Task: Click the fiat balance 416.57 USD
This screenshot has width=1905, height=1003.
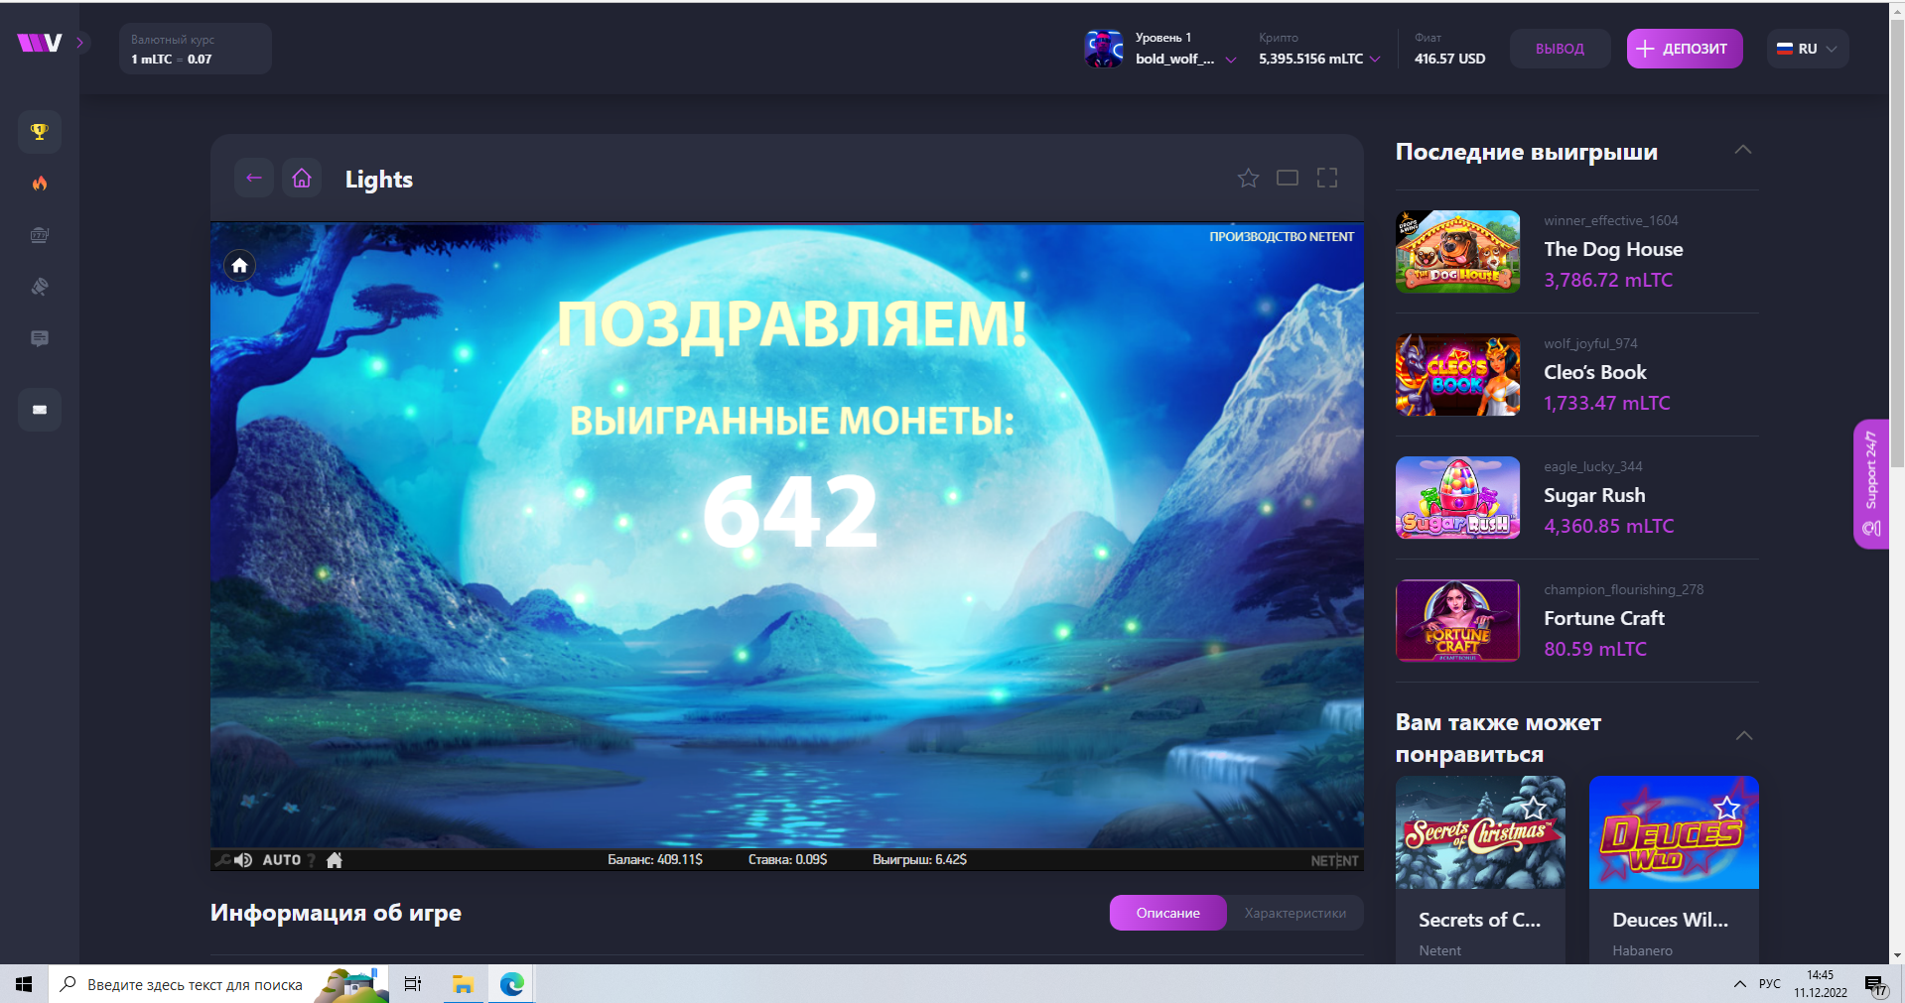Action: [x=1449, y=59]
